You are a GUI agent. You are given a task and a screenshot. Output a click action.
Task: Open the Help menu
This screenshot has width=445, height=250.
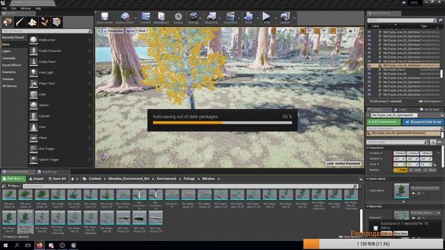coord(38,8)
